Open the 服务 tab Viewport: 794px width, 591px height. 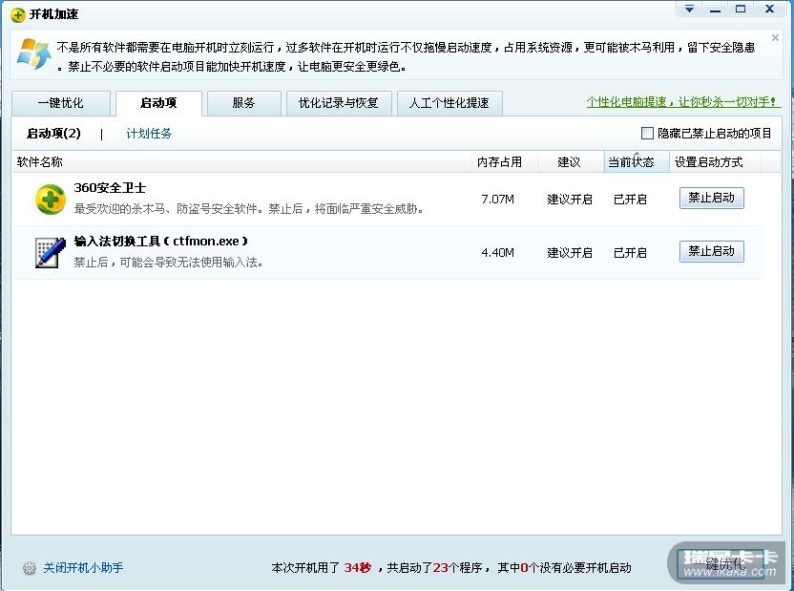[243, 103]
